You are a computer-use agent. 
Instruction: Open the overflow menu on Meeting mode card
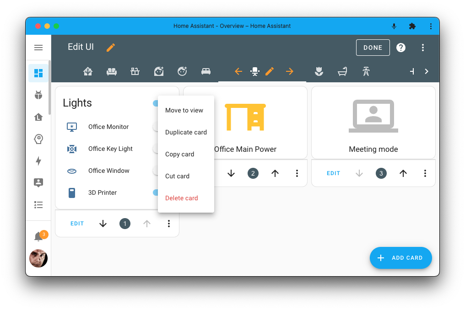pos(425,173)
